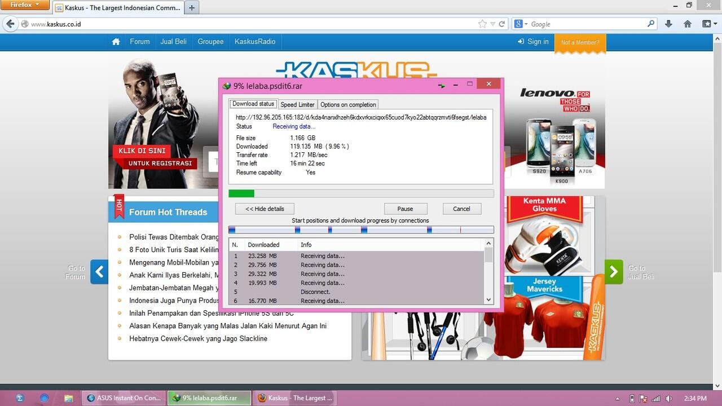Go to Firefox home page icon
The width and height of the screenshot is (722, 406).
pos(687,24)
